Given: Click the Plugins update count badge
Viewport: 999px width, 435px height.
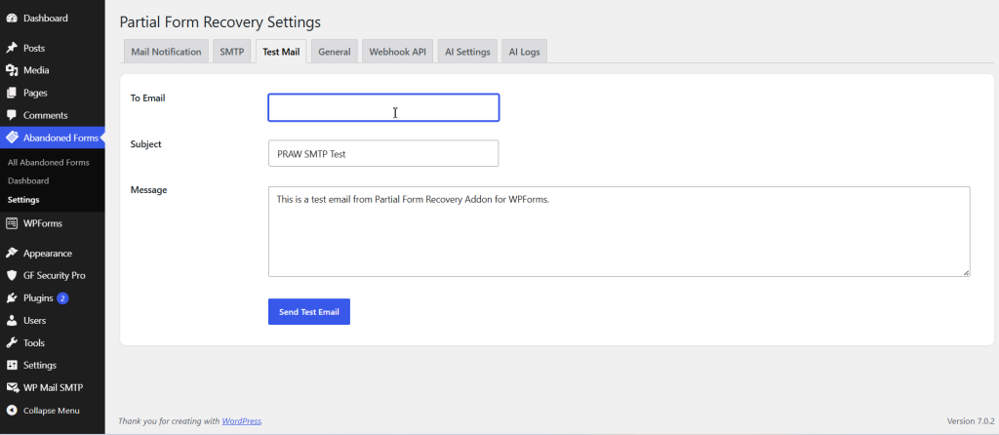Looking at the screenshot, I should (62, 298).
